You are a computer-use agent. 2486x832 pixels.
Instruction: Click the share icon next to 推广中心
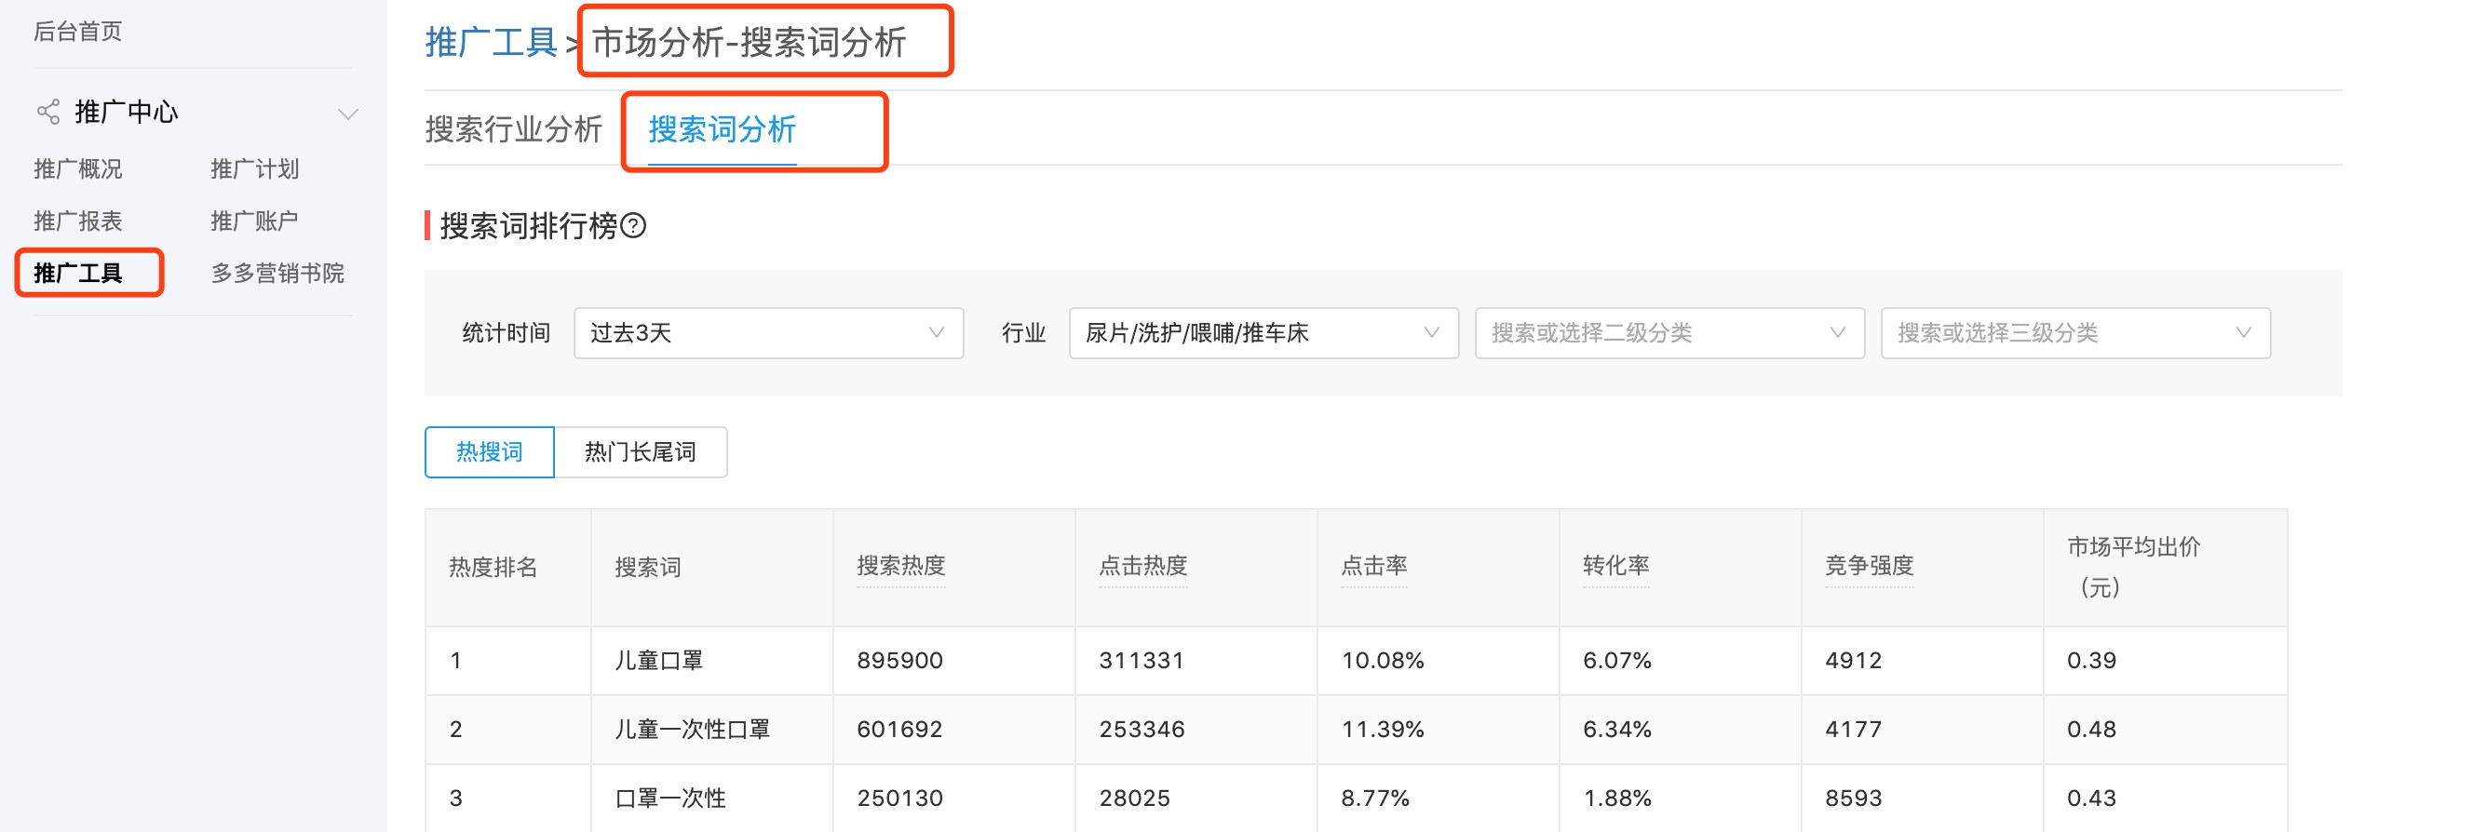click(48, 112)
